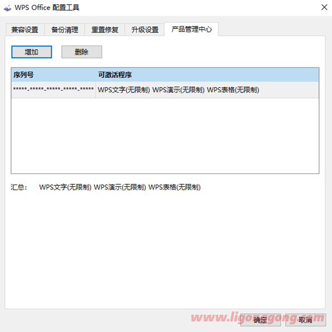The width and height of the screenshot is (332, 332).
Task: Click WPS文字(无限制) in the list row
Action: pos(124,90)
